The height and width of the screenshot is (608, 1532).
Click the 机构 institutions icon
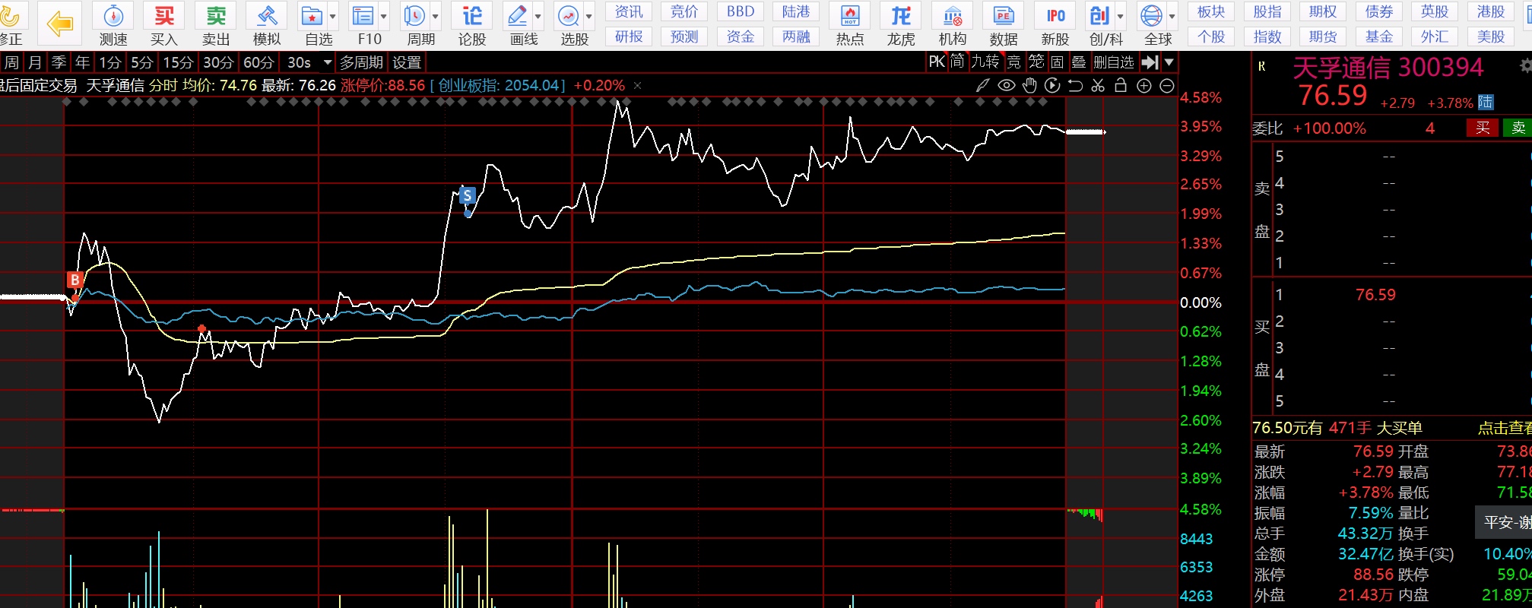pos(953,16)
